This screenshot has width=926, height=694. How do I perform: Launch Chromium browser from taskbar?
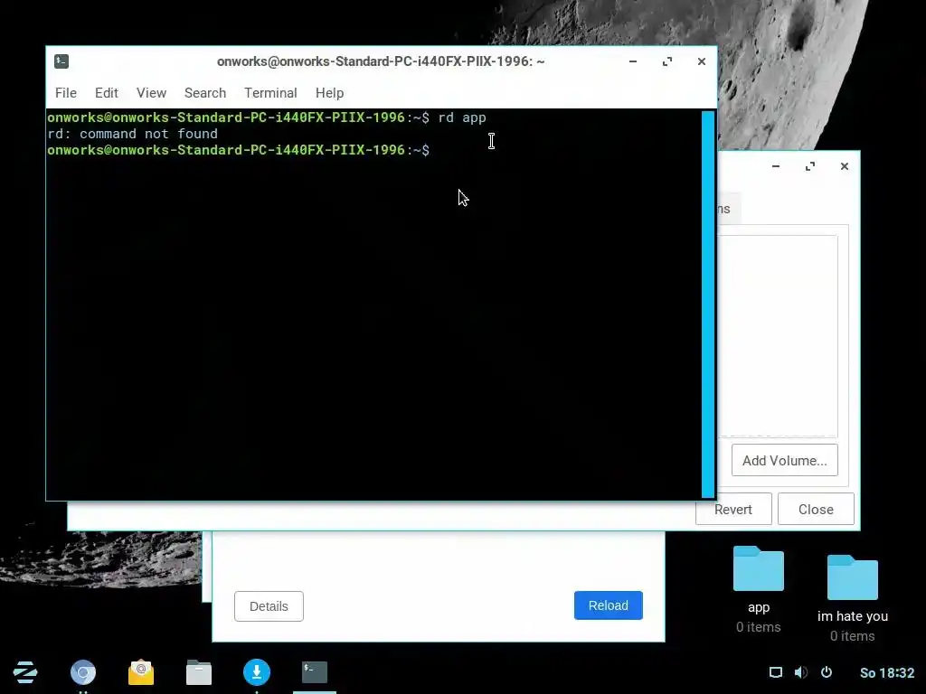[x=83, y=672]
